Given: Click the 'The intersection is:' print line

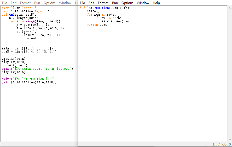Looking at the screenshot, I should pos(28,79).
